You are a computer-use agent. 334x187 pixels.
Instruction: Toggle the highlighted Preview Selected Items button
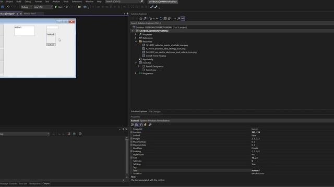183,19
